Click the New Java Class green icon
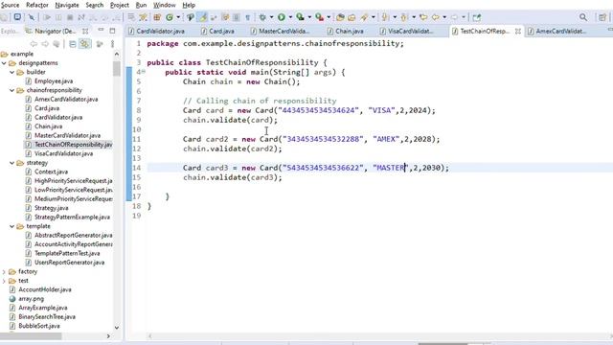613x345 pixels. pyautogui.click(x=170, y=17)
